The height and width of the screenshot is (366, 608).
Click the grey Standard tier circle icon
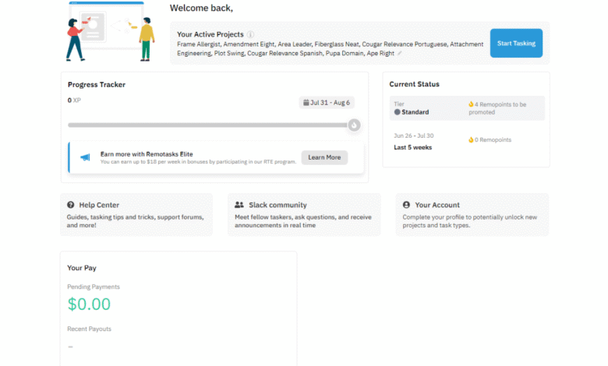click(397, 112)
